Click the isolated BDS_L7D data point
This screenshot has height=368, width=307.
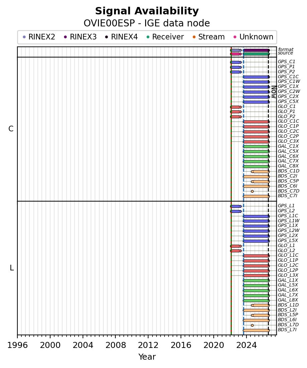(x=252, y=325)
